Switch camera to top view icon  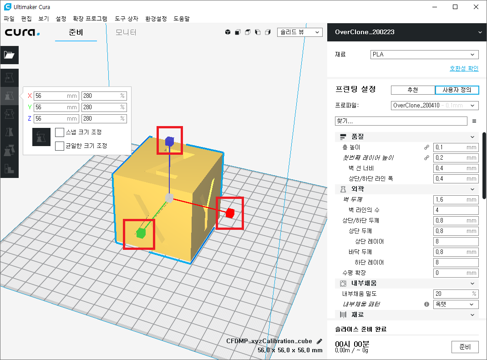pos(248,32)
